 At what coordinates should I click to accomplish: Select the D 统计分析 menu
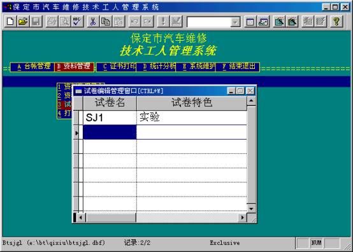click(x=156, y=67)
